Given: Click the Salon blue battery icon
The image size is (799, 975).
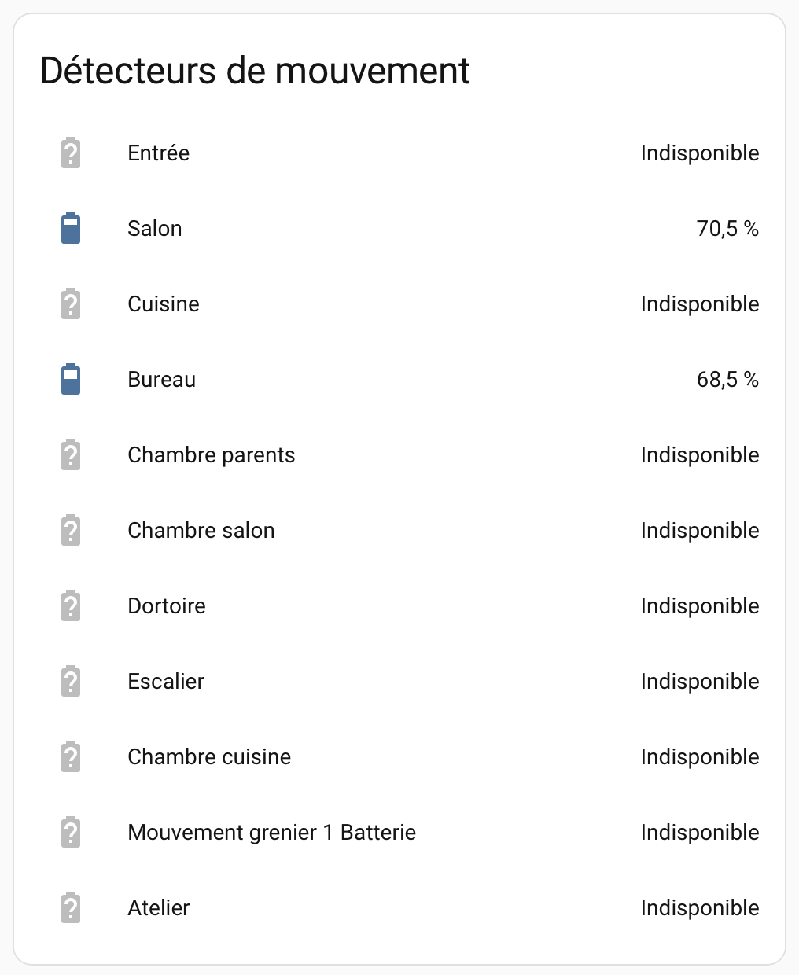Looking at the screenshot, I should click(x=71, y=229).
